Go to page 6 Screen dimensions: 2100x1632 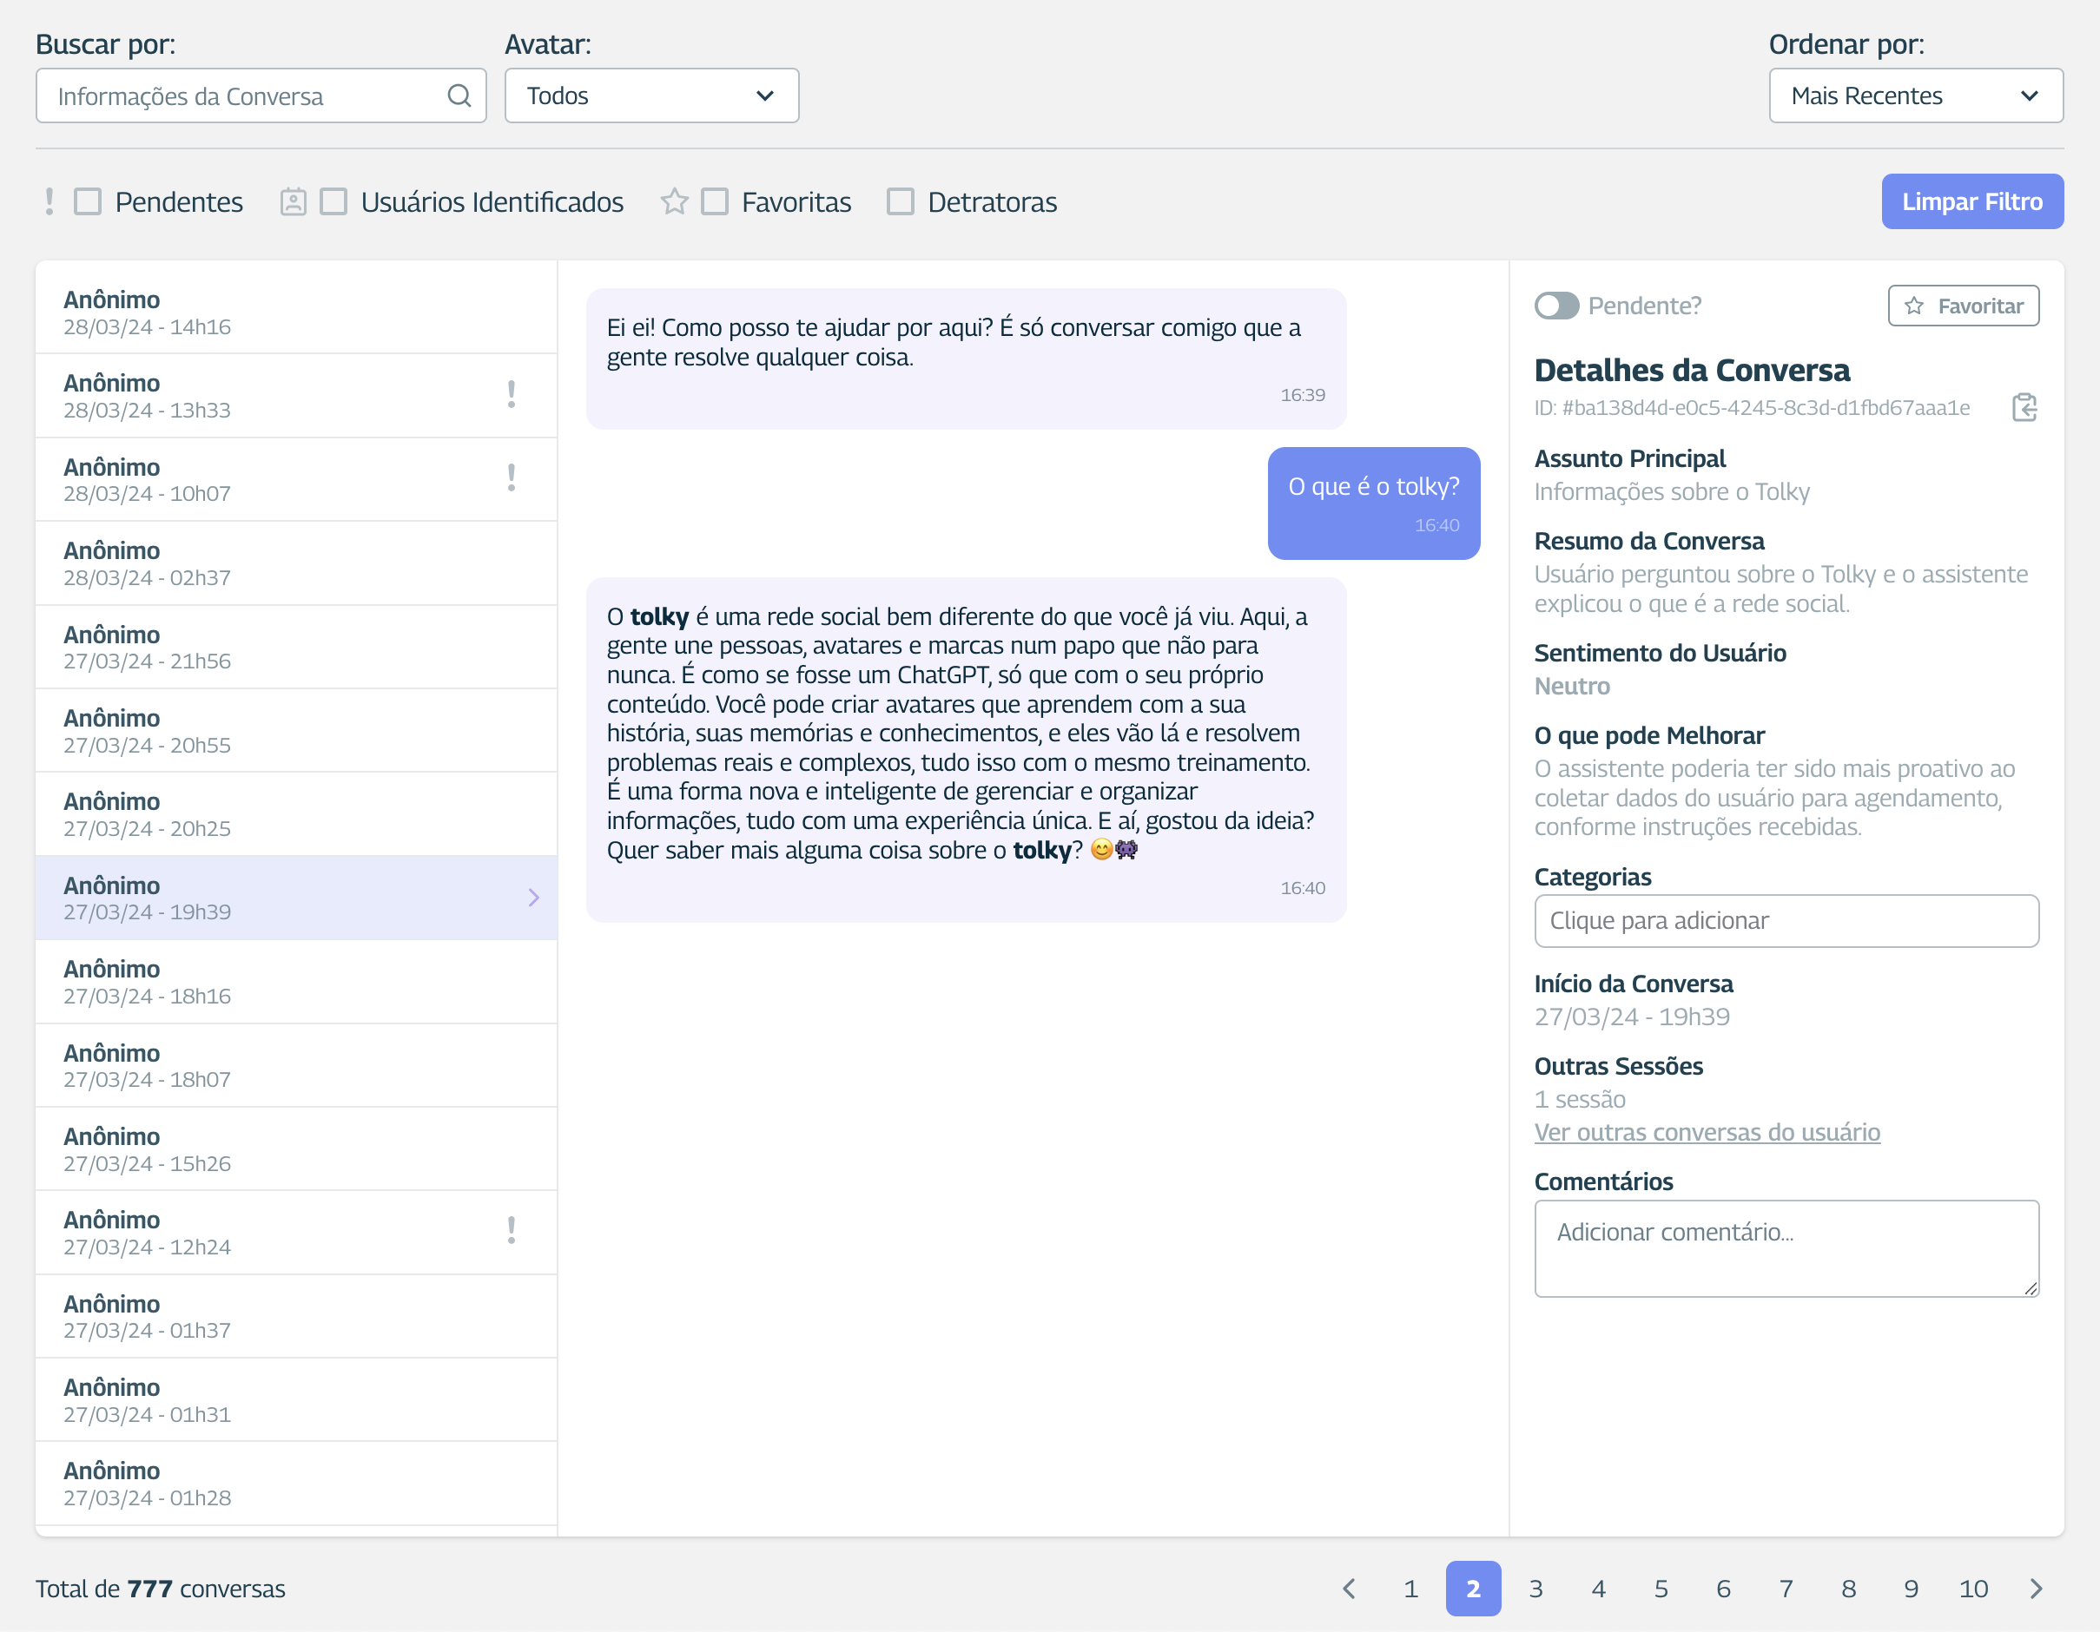[1723, 1589]
